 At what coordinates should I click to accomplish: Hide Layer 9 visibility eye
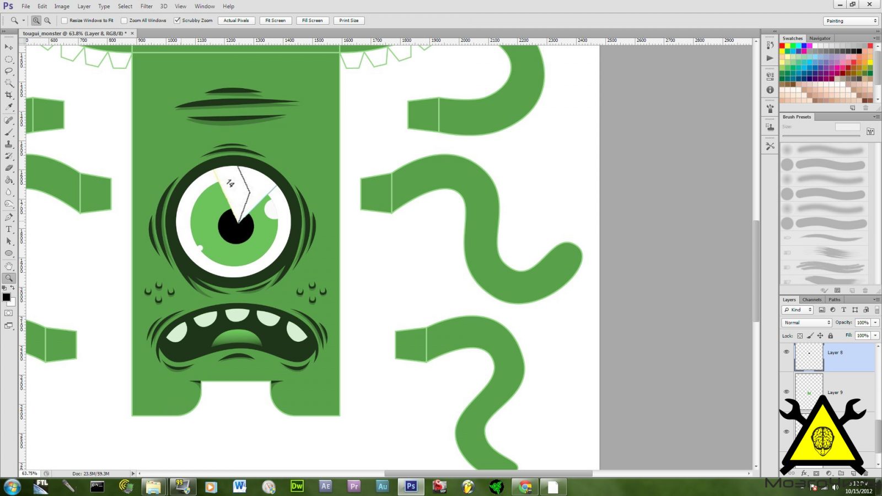[786, 392]
